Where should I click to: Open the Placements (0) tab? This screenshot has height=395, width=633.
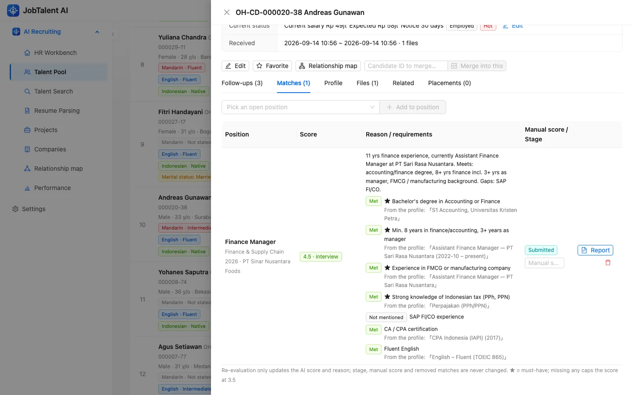click(x=449, y=83)
